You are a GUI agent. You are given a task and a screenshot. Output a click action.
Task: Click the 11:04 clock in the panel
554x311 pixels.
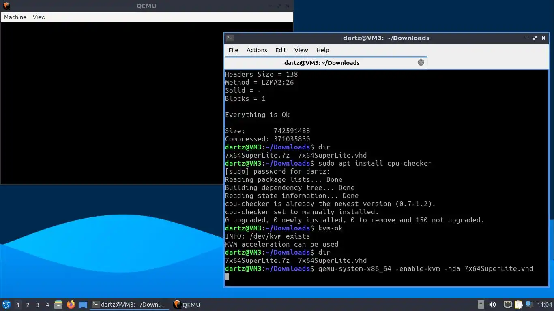(x=544, y=305)
